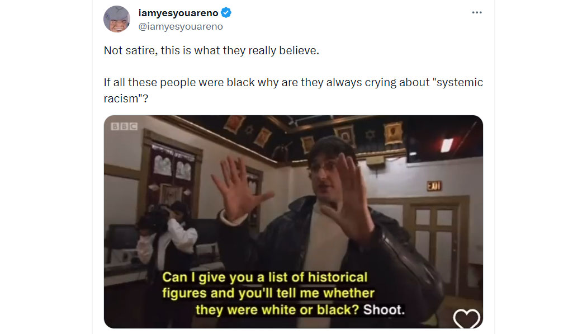Click the BBC watermark logo in video
The image size is (587, 334).
124,126
